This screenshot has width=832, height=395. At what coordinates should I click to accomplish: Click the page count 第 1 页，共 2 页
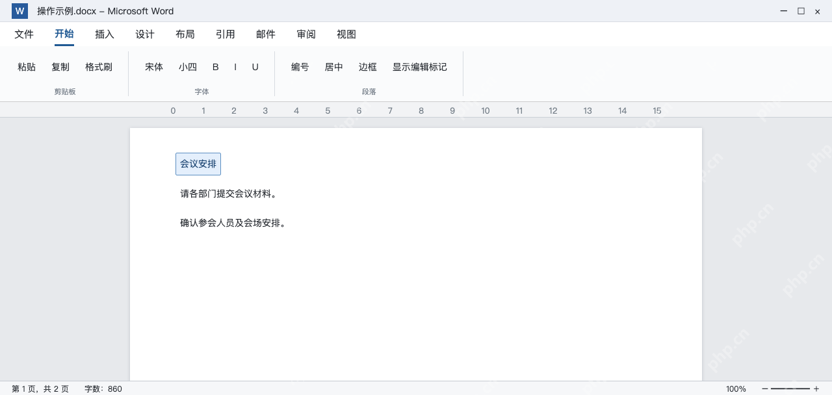point(40,389)
